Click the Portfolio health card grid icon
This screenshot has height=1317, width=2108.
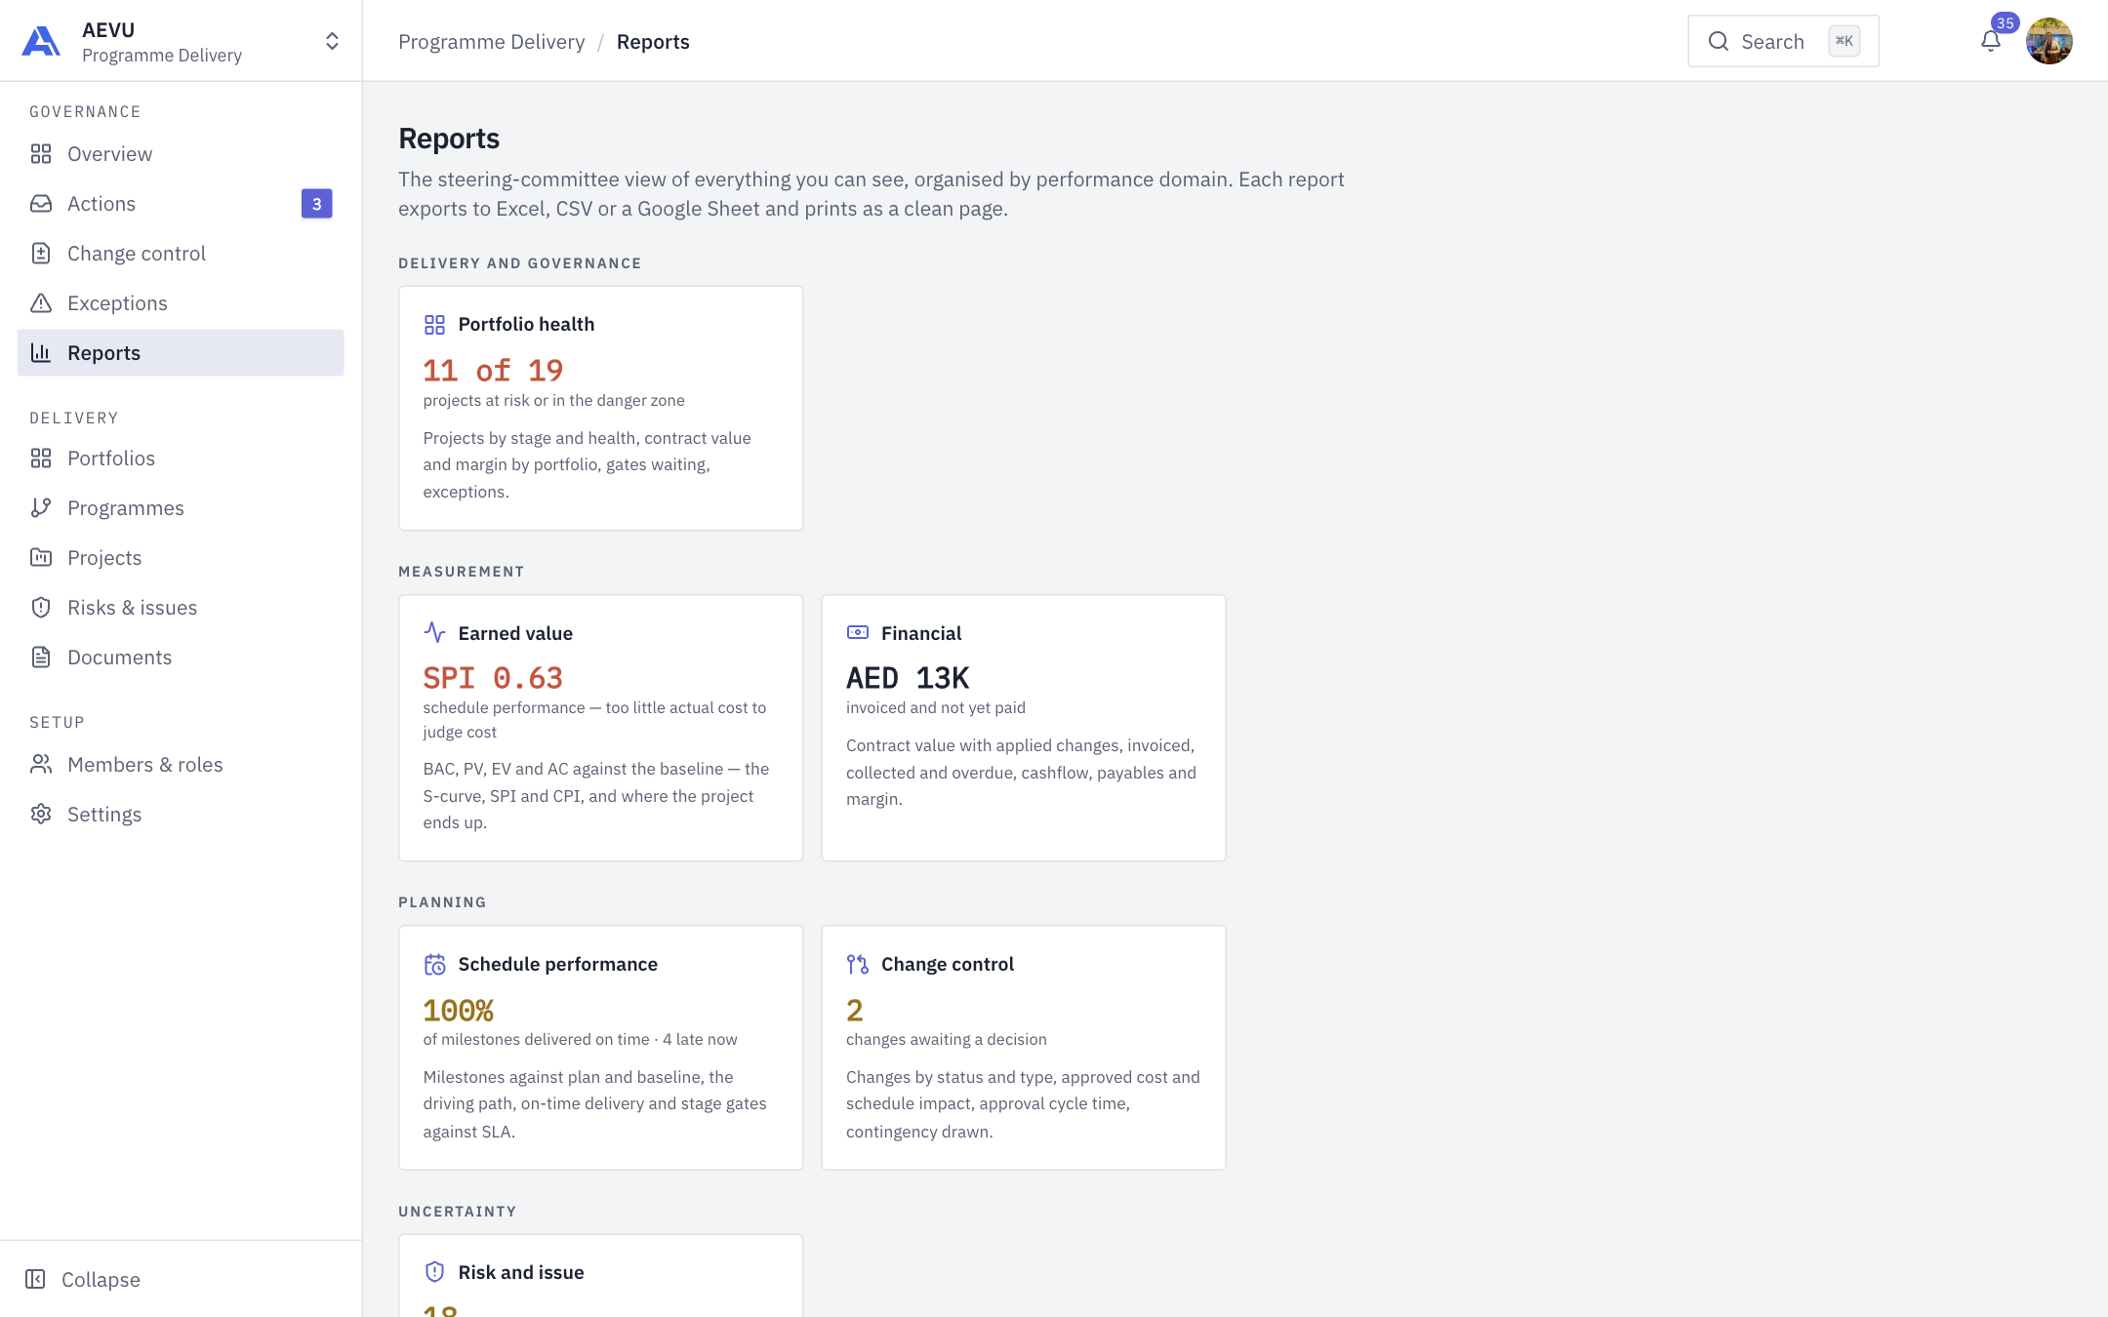tap(435, 324)
